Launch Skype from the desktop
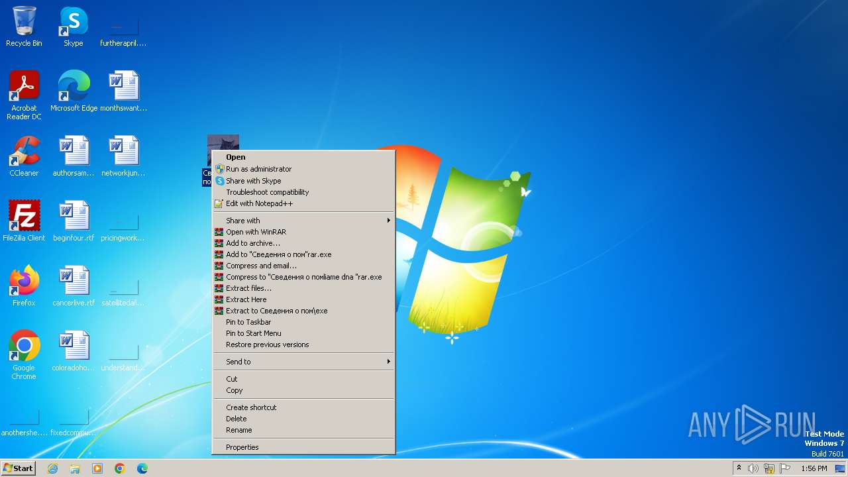Screen dimensions: 848x477 74,26
